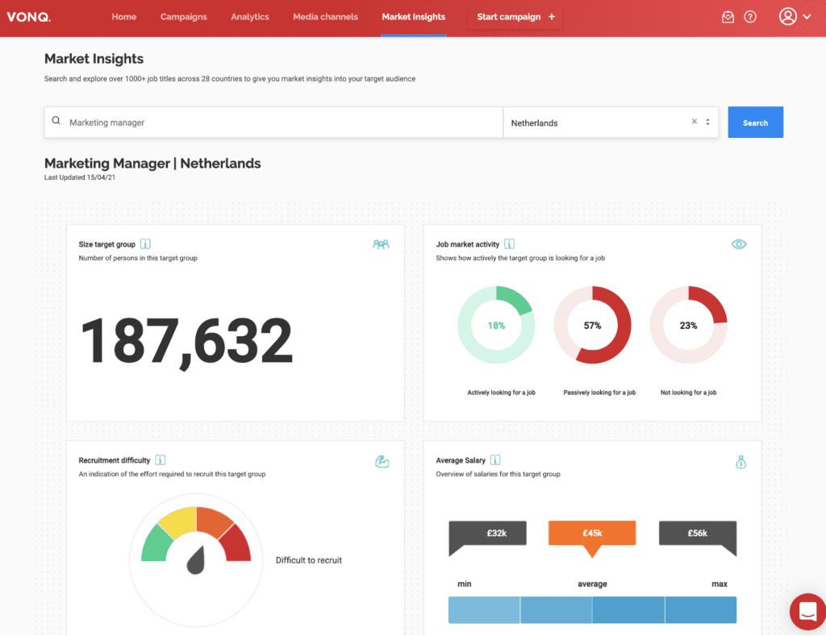Click info icon beside Size target group
The image size is (826, 636).
pyautogui.click(x=145, y=244)
